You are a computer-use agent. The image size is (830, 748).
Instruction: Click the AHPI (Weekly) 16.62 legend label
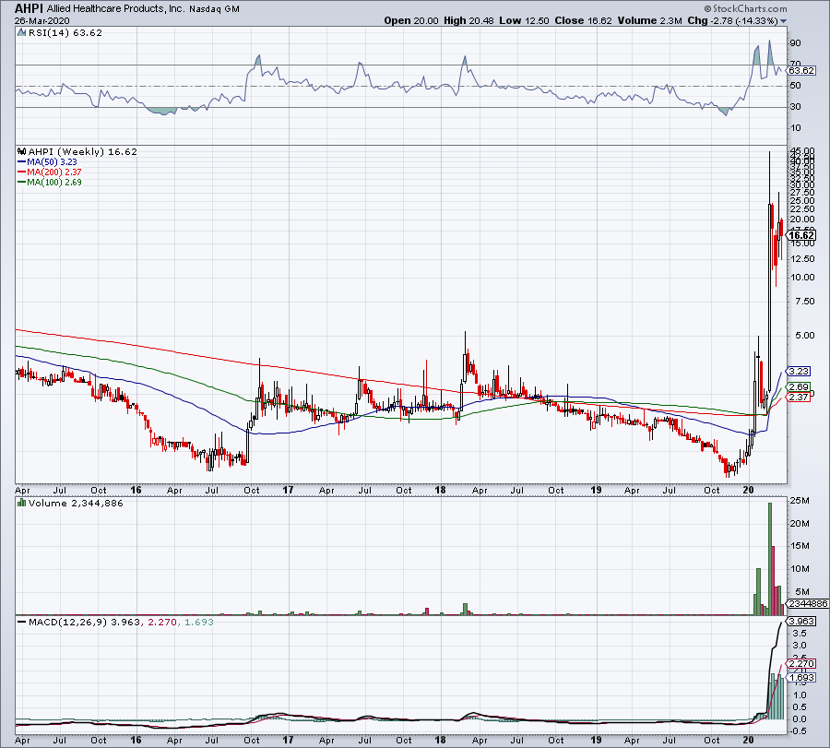[83, 152]
